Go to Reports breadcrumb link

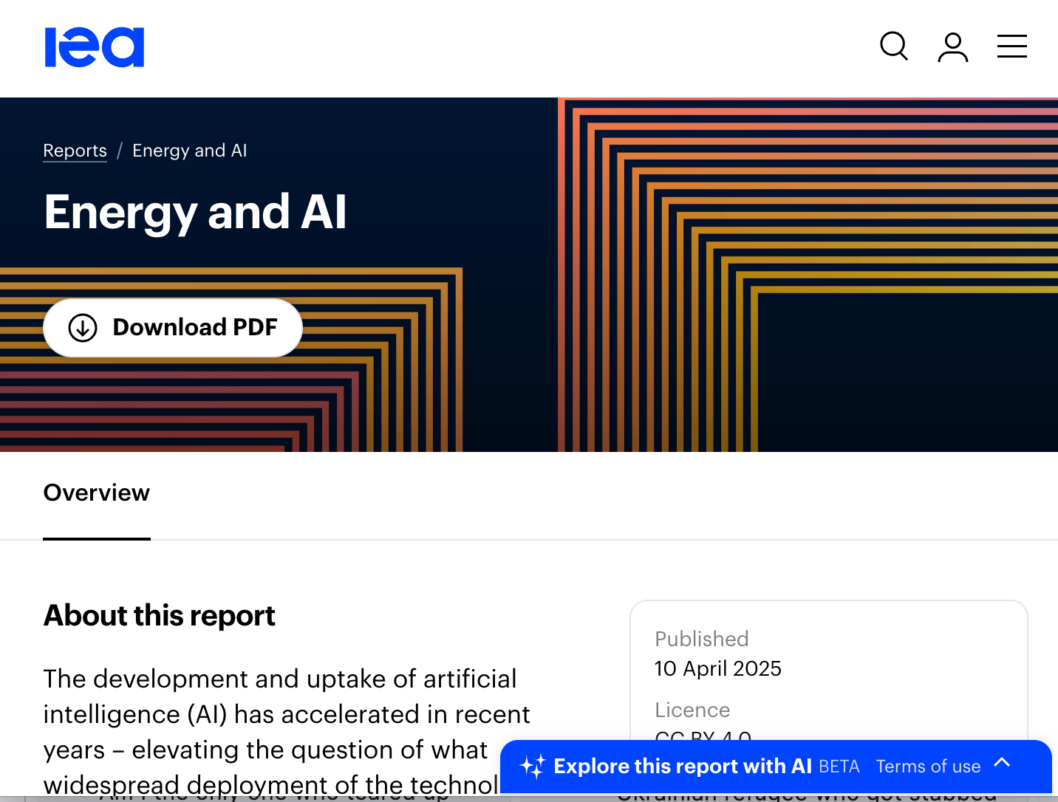tap(75, 151)
